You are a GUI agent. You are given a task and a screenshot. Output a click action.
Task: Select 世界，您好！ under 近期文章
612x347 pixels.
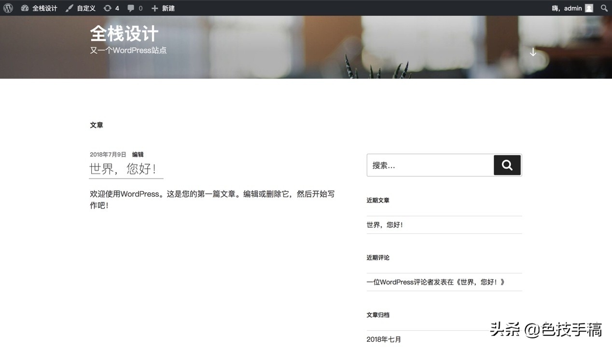[385, 224]
